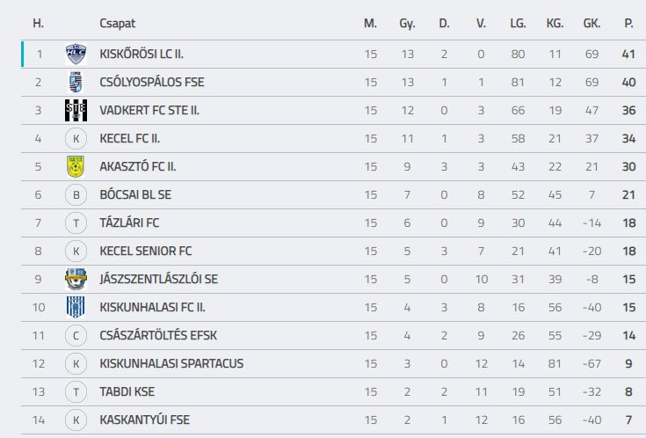Click the Kiskunhalasi FC II. blue-striped crest

tap(76, 307)
